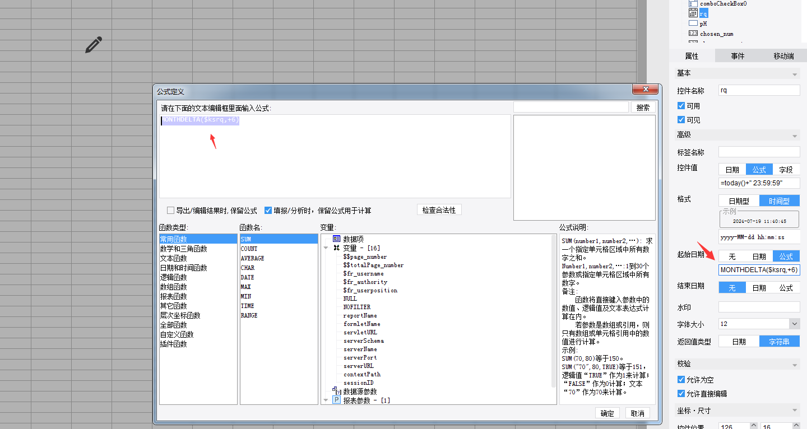The image size is (807, 429).
Task: Collapse the 校验 section
Action: [794, 365]
